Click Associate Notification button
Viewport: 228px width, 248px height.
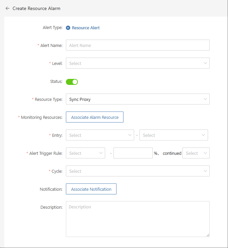91,189
